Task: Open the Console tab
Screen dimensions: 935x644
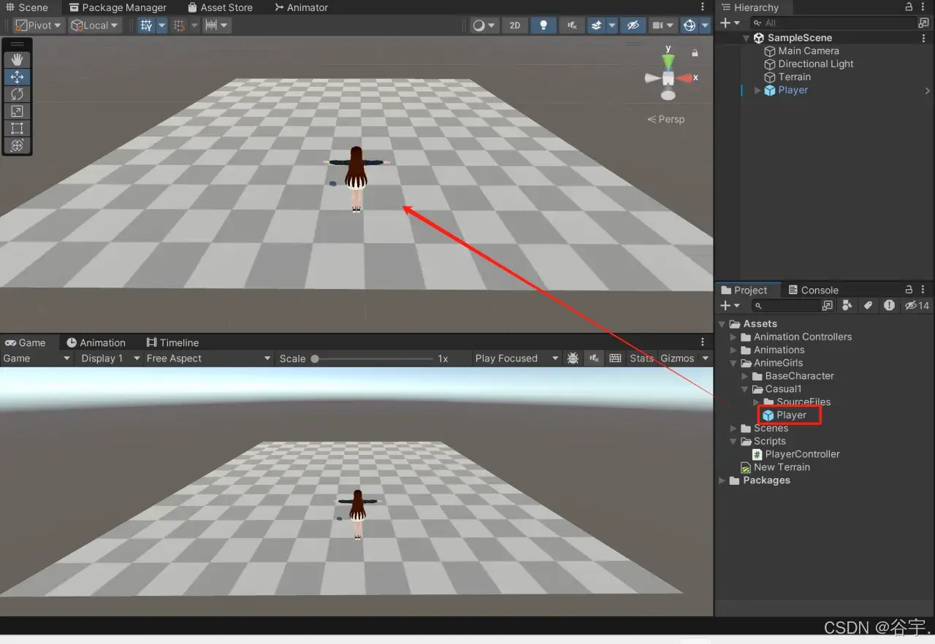Action: click(812, 290)
